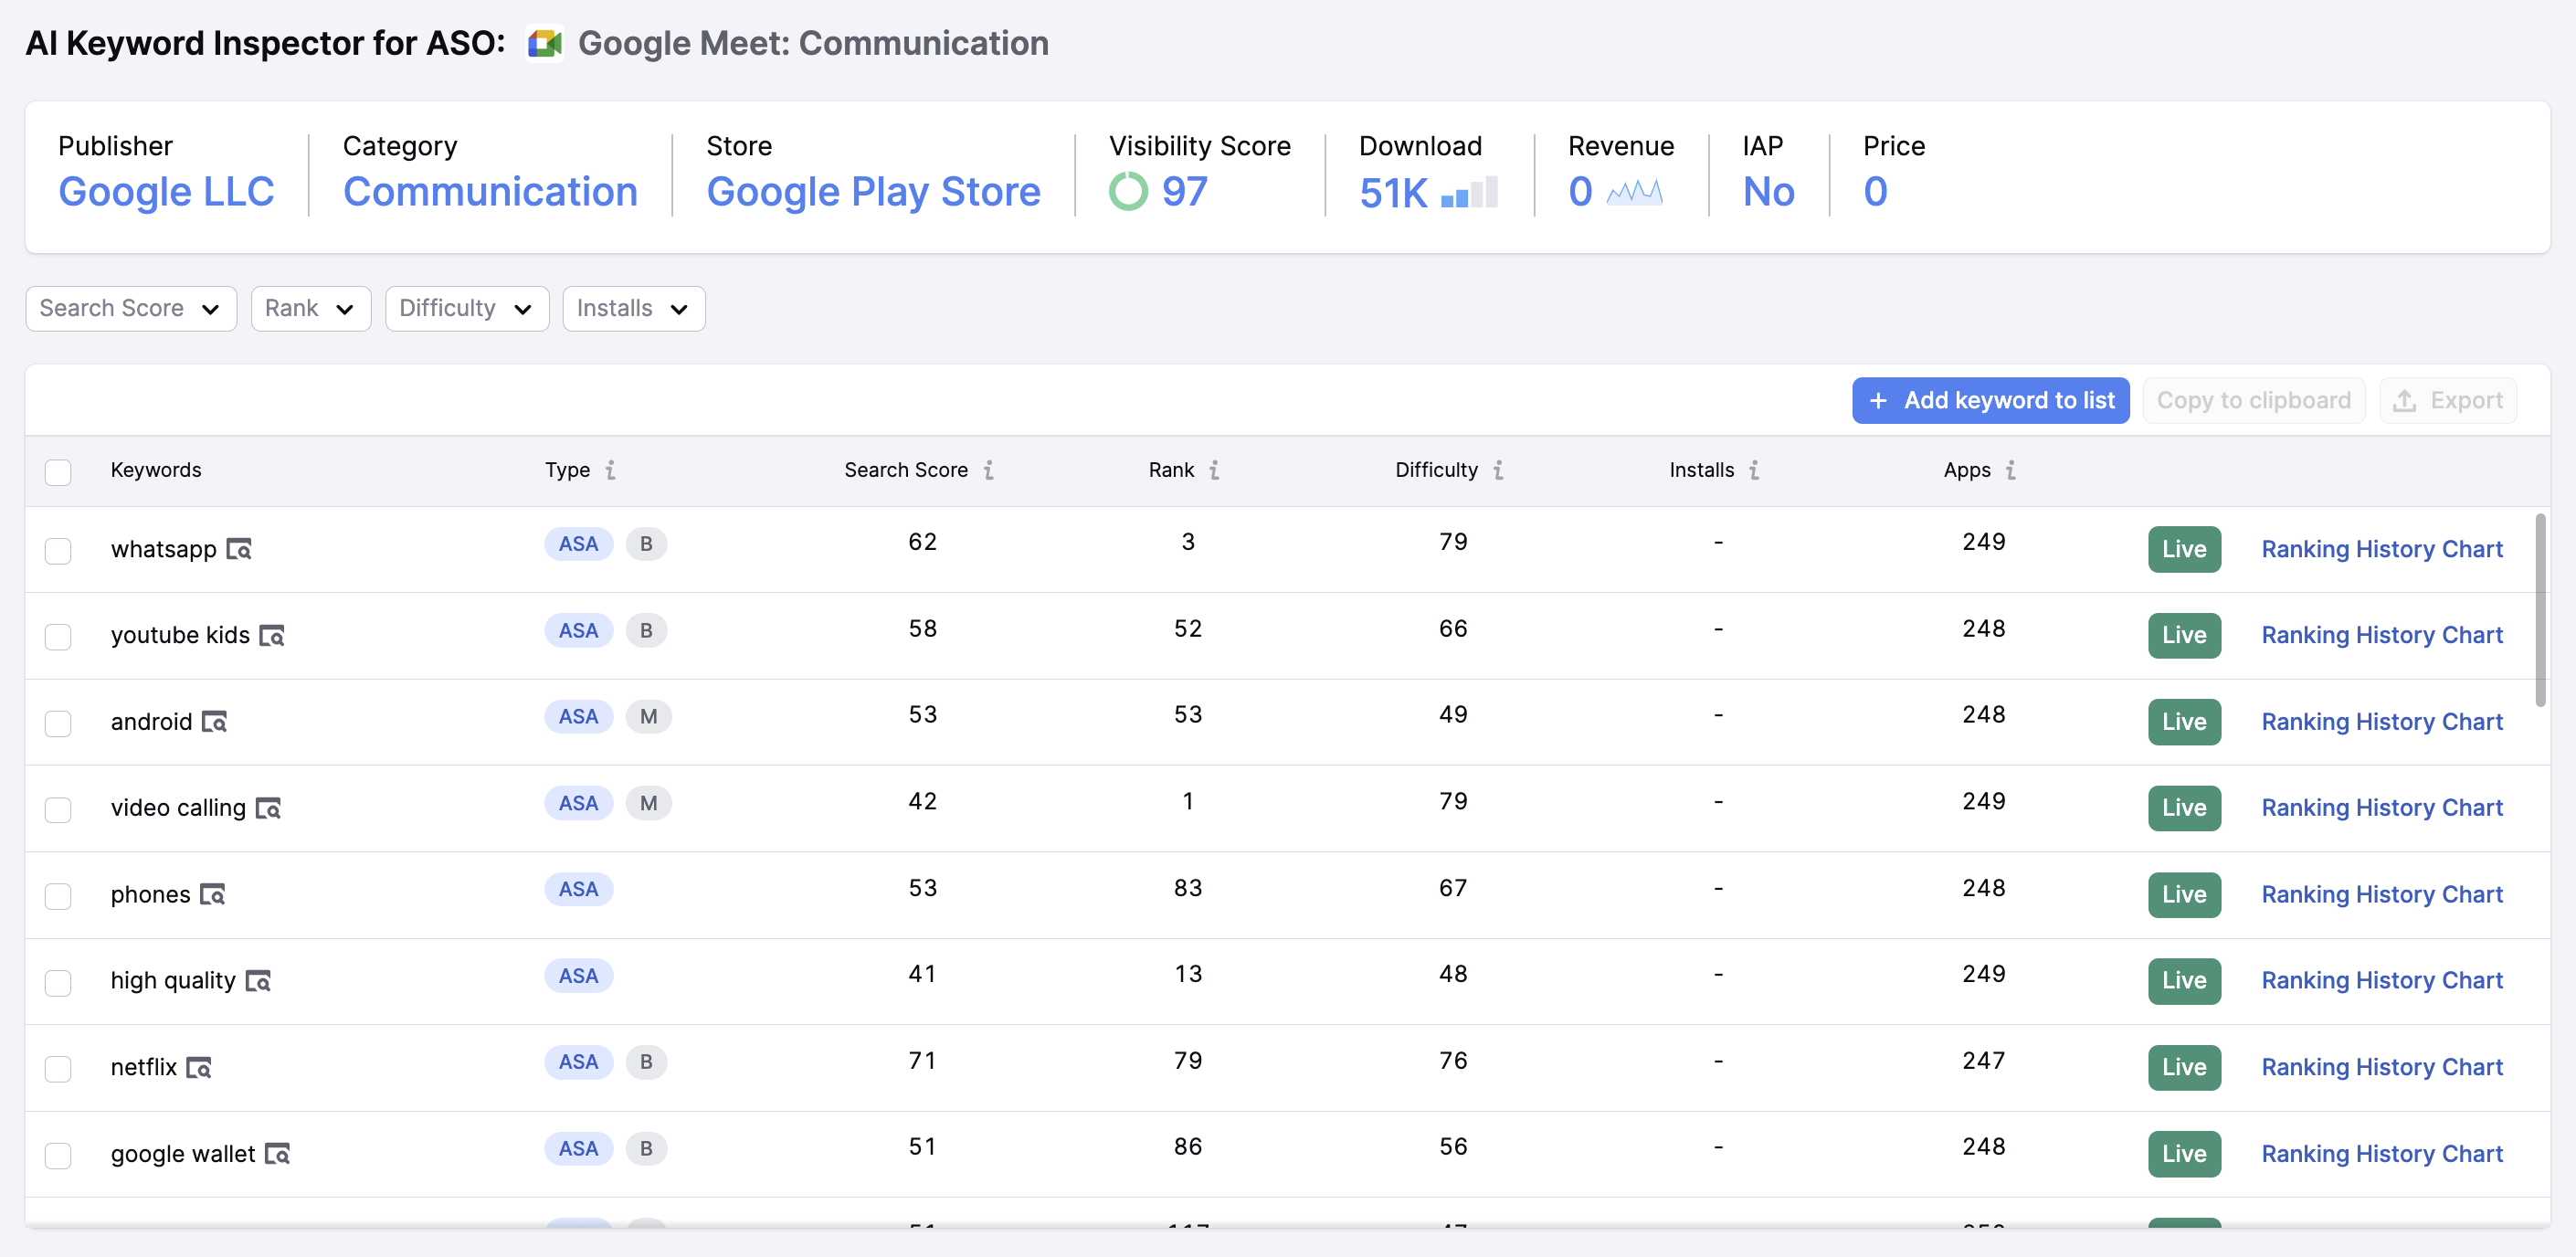Click the ASA badge on the phones row

click(578, 888)
